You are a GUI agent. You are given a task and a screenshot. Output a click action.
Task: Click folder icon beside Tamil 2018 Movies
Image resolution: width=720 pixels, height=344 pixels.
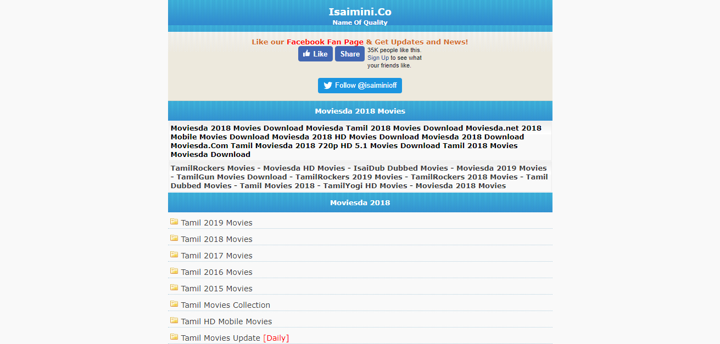[x=174, y=238]
